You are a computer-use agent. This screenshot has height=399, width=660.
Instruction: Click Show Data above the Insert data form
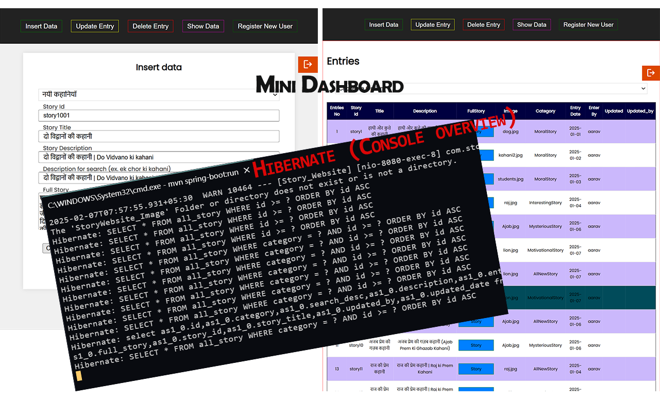pyautogui.click(x=203, y=26)
